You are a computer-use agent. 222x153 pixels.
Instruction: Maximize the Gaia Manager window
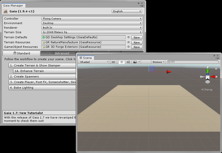pos(138,3)
